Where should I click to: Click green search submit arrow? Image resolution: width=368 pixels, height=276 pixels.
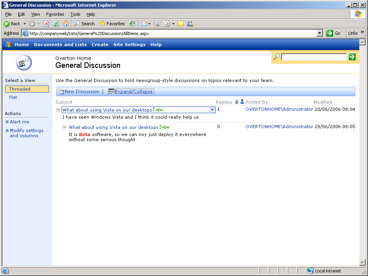pyautogui.click(x=352, y=57)
